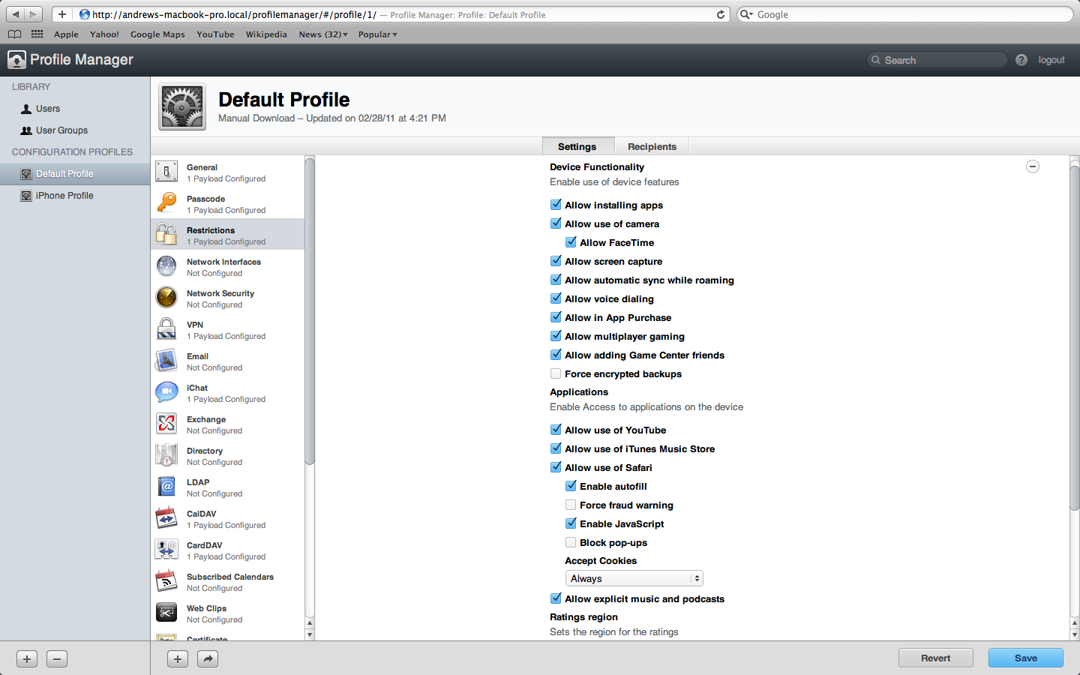
Task: Select the Directory payload icon
Action: [166, 455]
